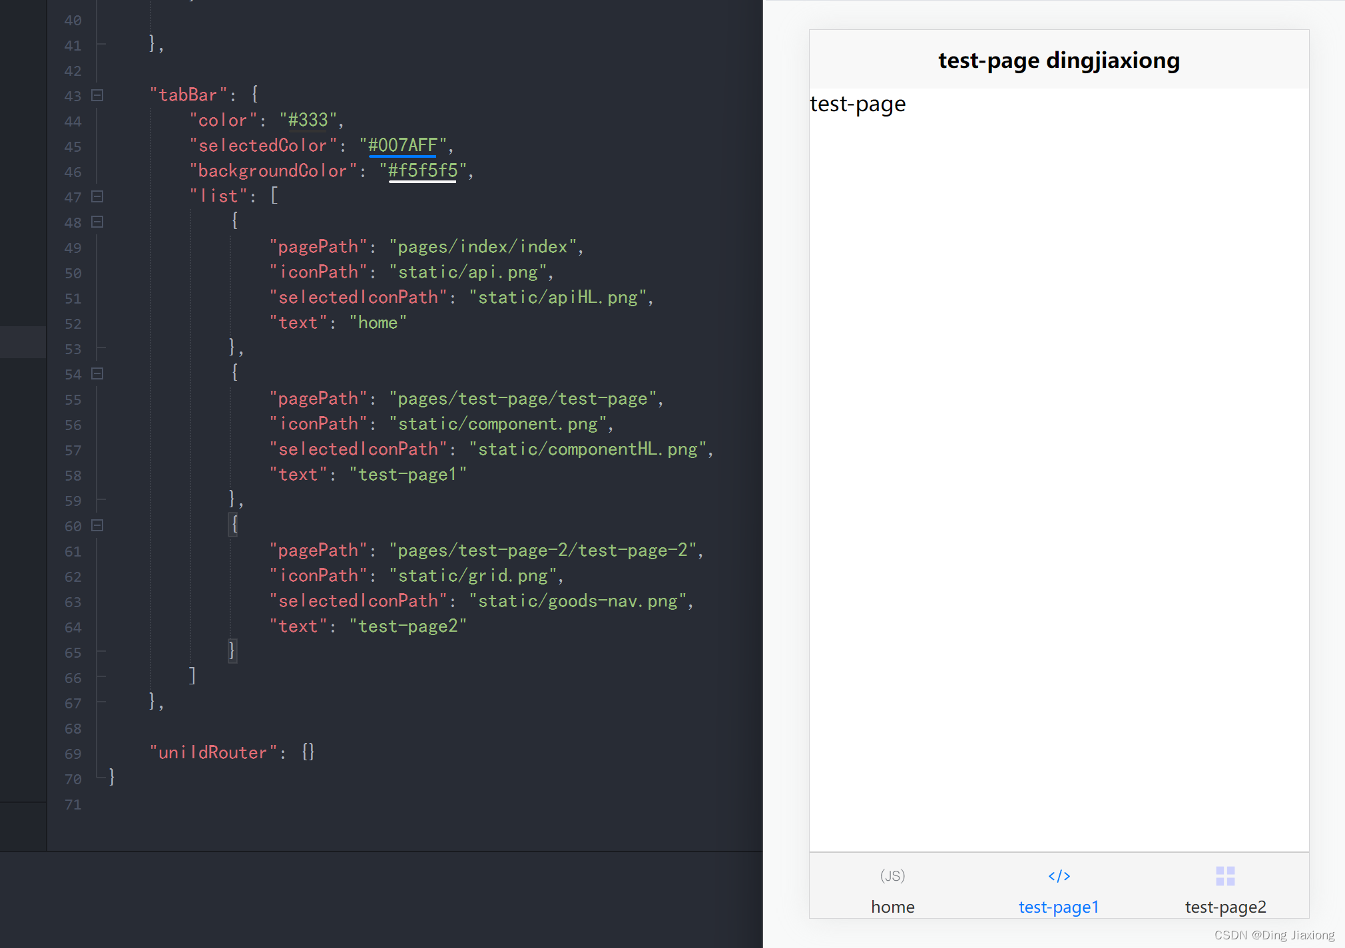1345x948 pixels.
Task: Click the </> test-page1 tab icon
Action: (1059, 875)
